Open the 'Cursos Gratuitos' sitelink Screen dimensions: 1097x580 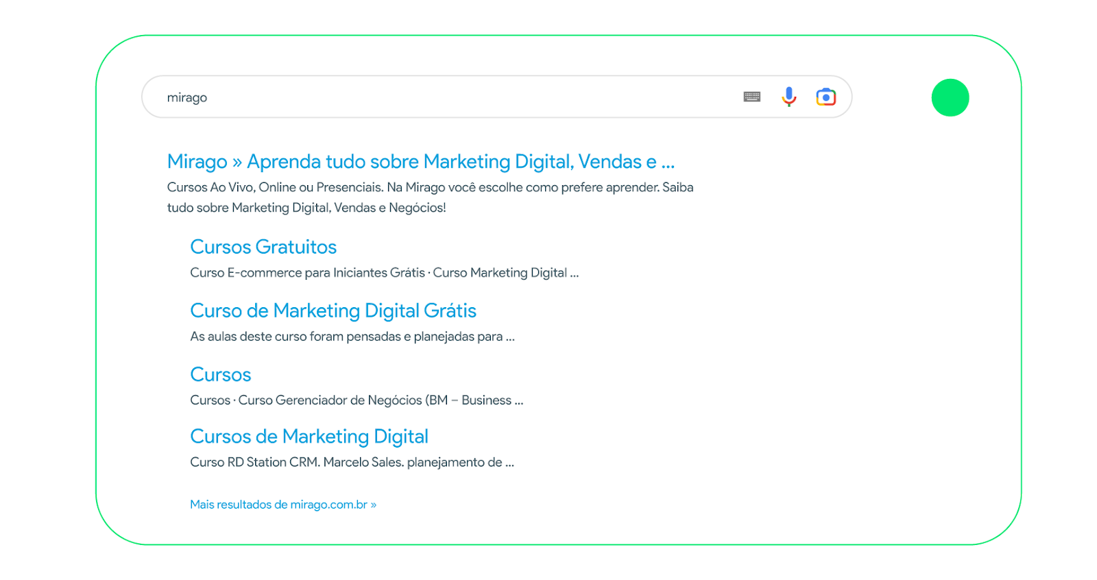pos(263,247)
